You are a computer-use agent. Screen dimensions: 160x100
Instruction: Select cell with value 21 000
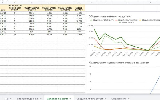point(32,29)
